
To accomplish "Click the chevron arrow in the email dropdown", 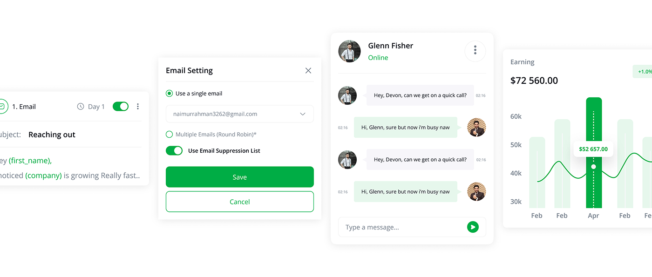I will 303,114.
